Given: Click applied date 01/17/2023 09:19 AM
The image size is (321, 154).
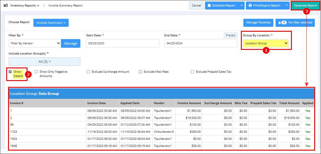Looking at the screenshot, I should click(136, 146).
